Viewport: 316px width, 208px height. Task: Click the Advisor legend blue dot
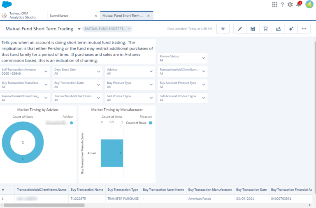(71, 123)
